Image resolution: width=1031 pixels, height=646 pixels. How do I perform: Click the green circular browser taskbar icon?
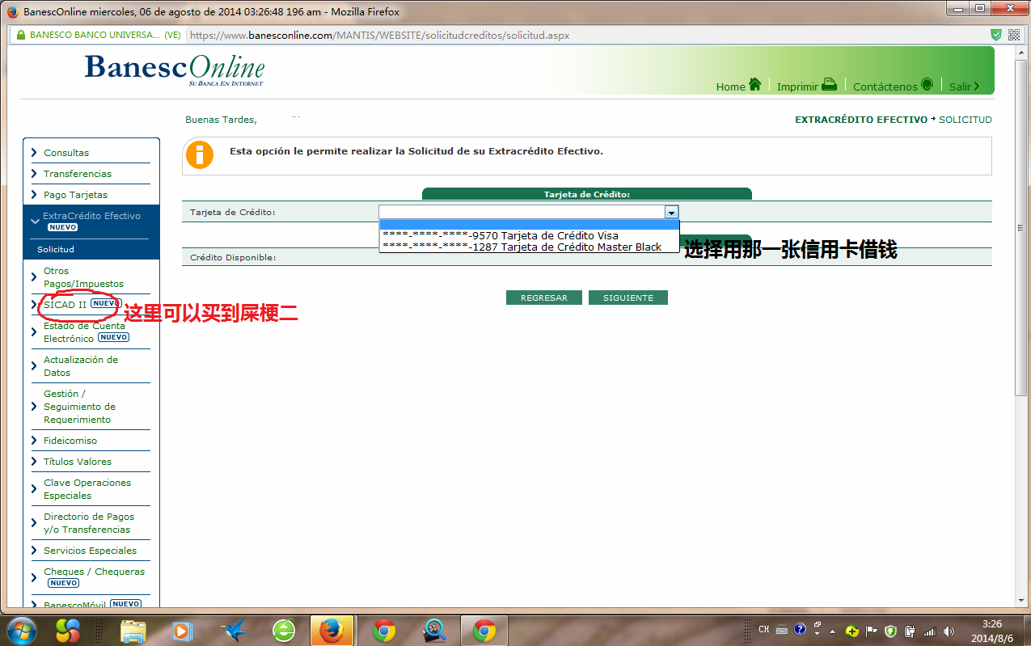284,630
